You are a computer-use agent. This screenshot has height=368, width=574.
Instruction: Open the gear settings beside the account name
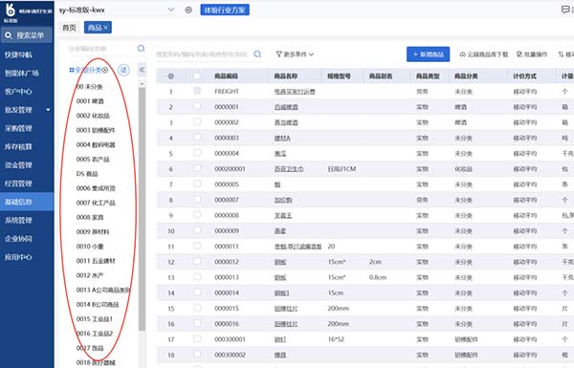click(188, 10)
